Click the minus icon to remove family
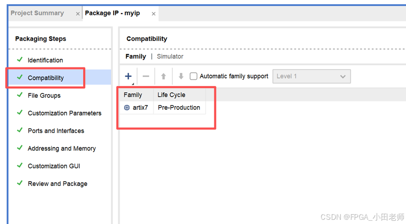The width and height of the screenshot is (406, 224). [x=146, y=76]
